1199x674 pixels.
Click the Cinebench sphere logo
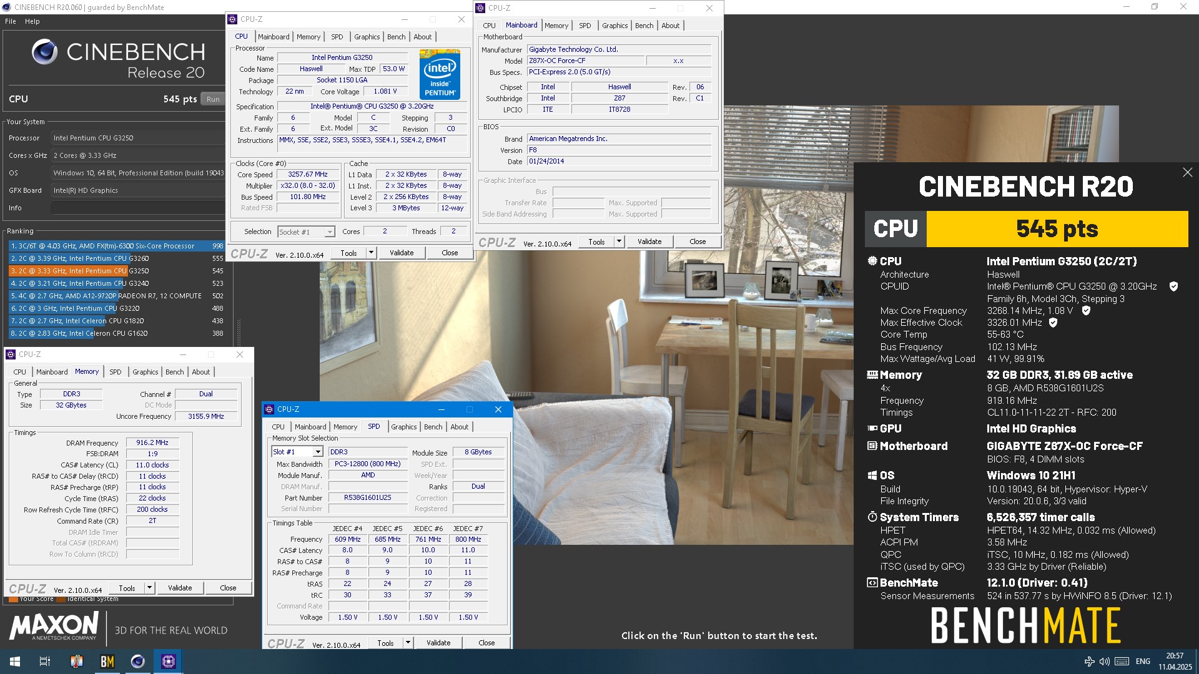[x=45, y=52]
